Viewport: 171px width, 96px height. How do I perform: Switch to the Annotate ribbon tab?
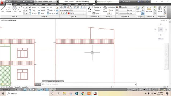point(23,4)
